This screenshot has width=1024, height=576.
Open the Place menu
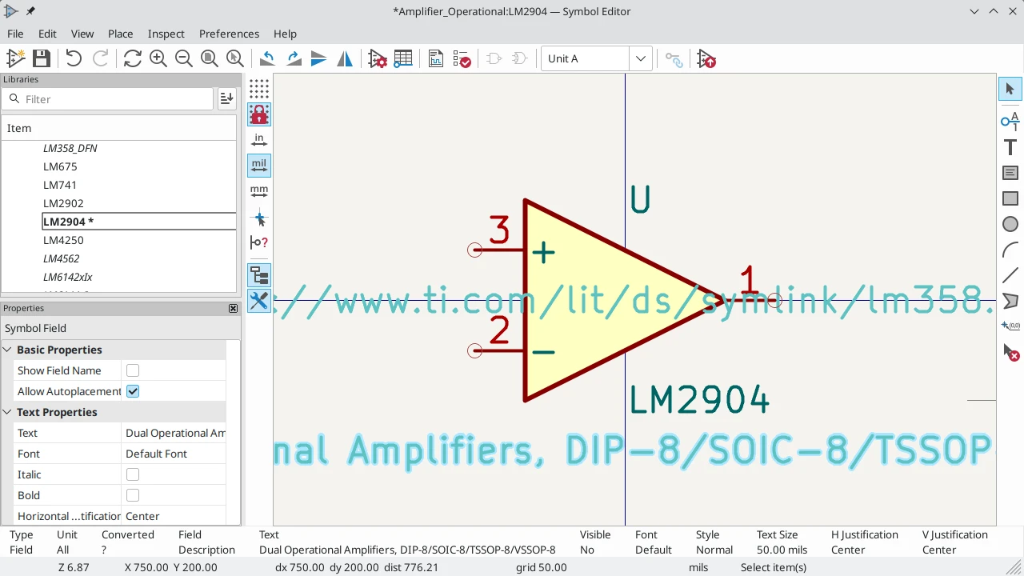click(120, 34)
